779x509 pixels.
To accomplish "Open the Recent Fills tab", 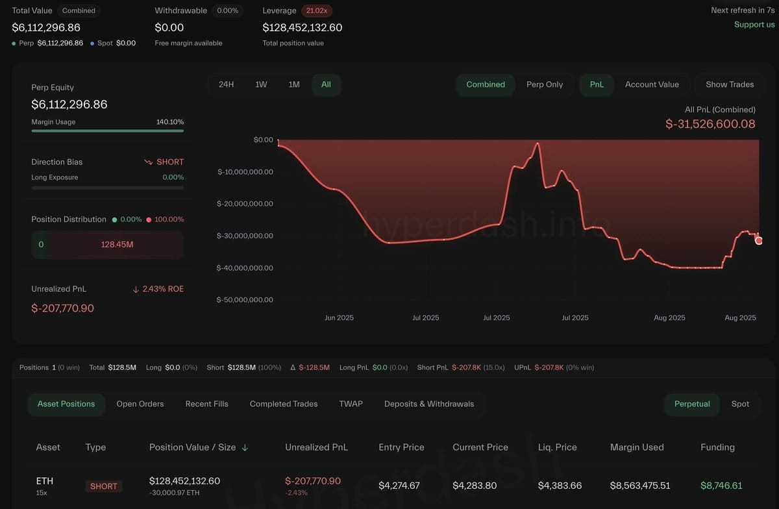I will pyautogui.click(x=207, y=404).
